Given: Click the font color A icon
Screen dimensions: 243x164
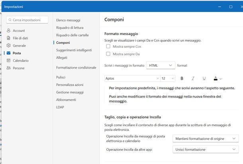Looking at the screenshot, I should click(x=216, y=79).
